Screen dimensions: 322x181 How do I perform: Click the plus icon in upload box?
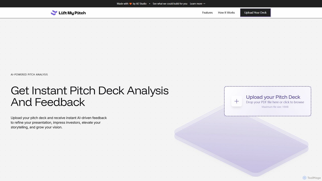click(x=236, y=101)
